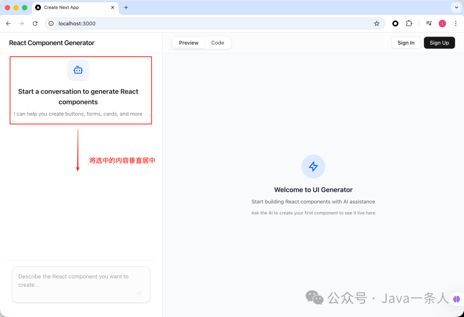Click the blue icon at bottom right corner
Screen dimensions: 464x317
pyautogui.click(x=457, y=299)
